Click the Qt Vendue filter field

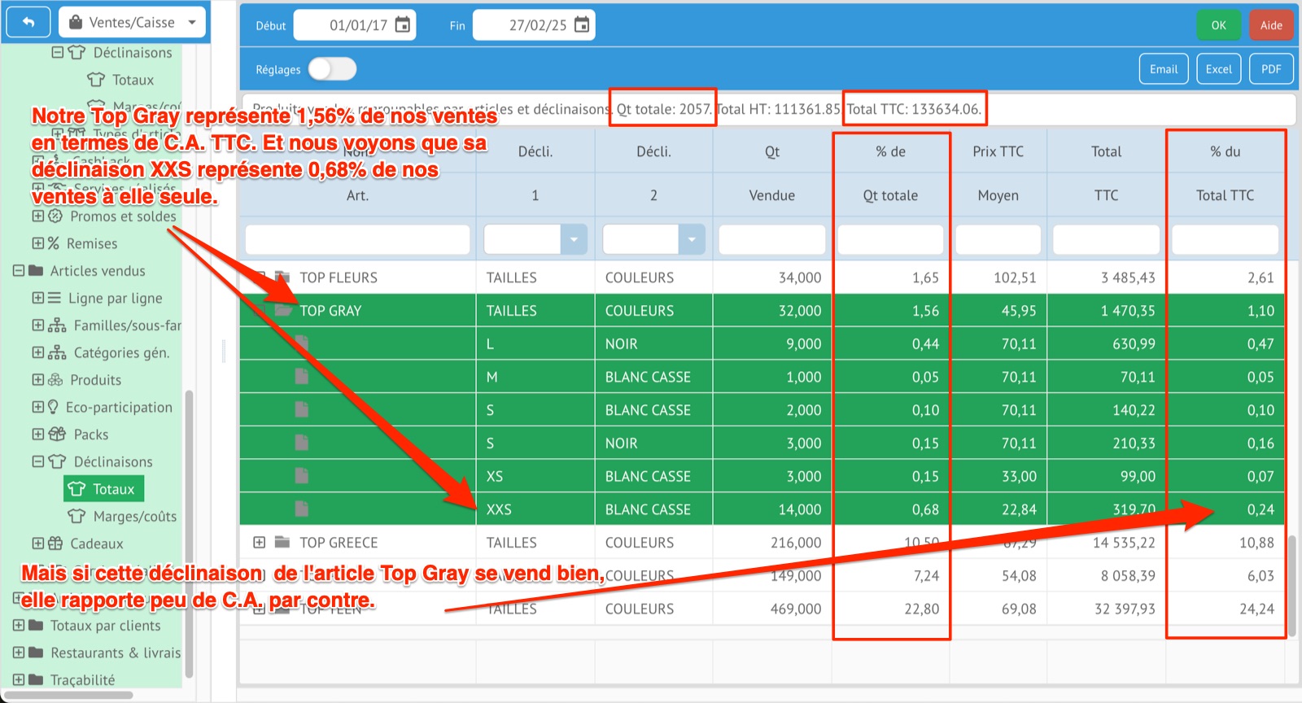coord(771,239)
